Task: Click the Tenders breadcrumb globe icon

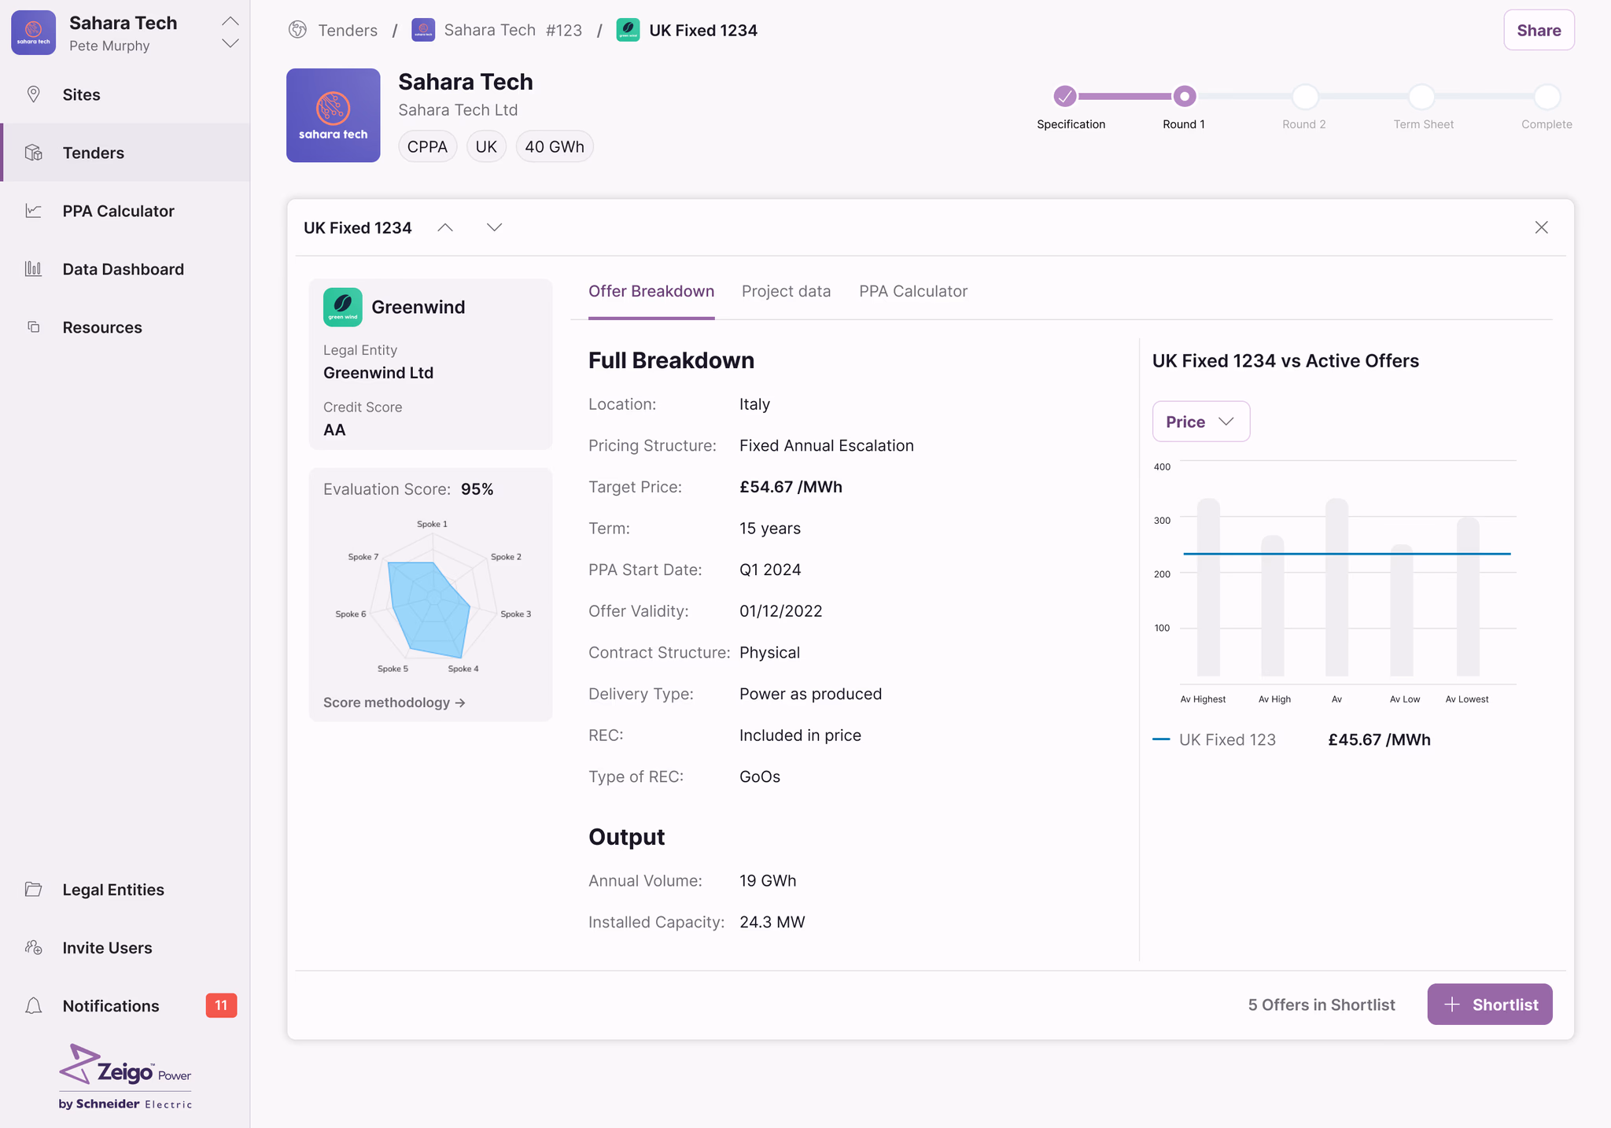Action: 297,30
